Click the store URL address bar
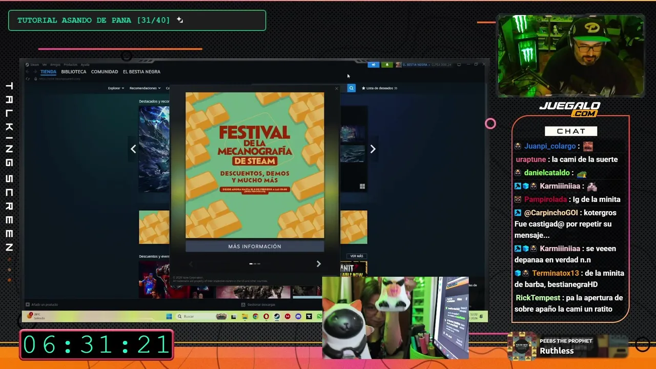Screen dimensions: 656x369 pyautogui.click(x=59, y=79)
